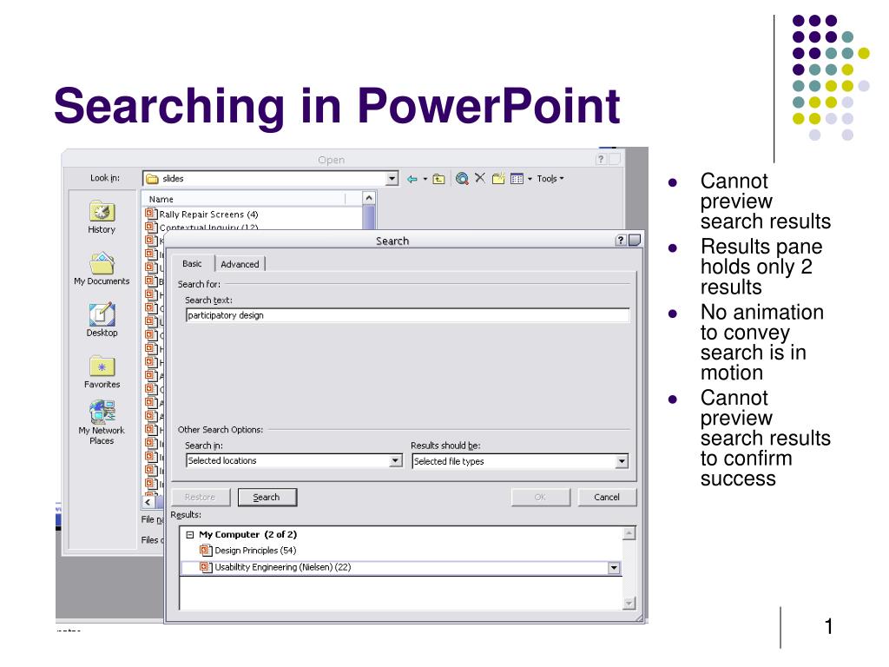Select Rally Repair Screens (4) file

pyautogui.click(x=208, y=215)
